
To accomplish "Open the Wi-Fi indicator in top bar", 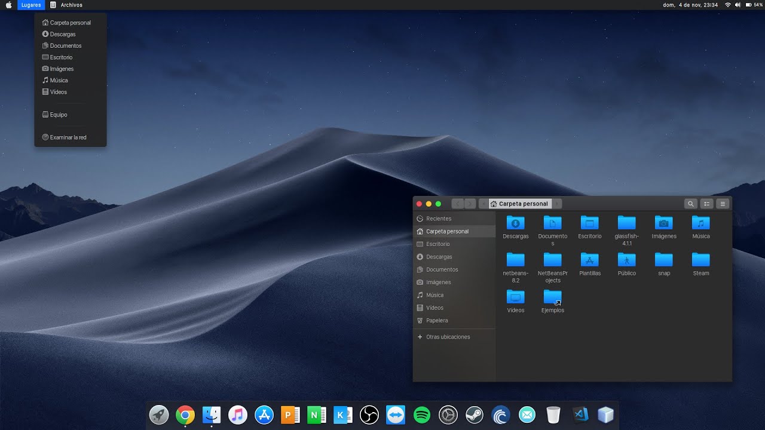I will pos(728,5).
